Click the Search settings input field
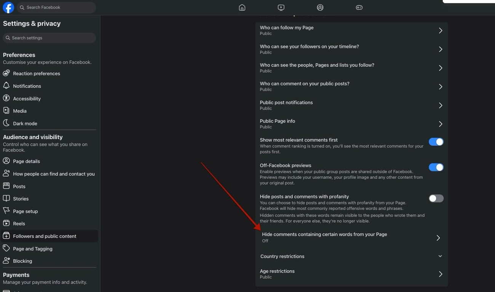The height and width of the screenshot is (292, 495). click(x=49, y=38)
